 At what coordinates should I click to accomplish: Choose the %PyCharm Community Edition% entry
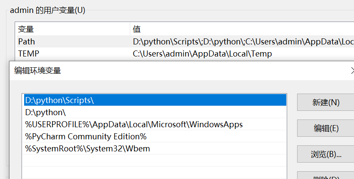pos(155,136)
